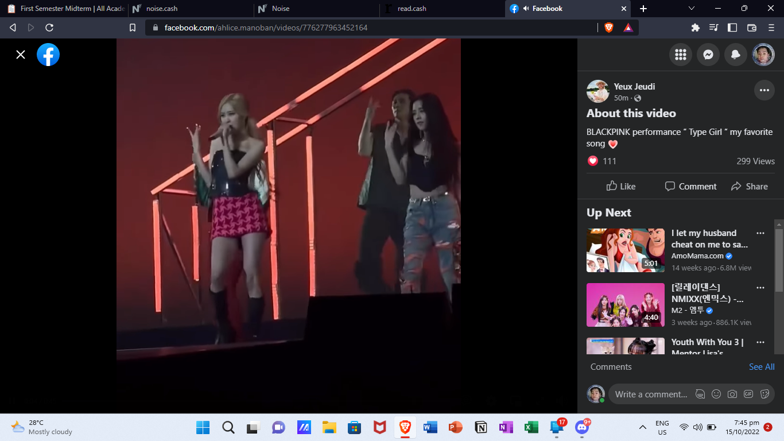Open "I let my husband cheat" video title

coord(710,239)
